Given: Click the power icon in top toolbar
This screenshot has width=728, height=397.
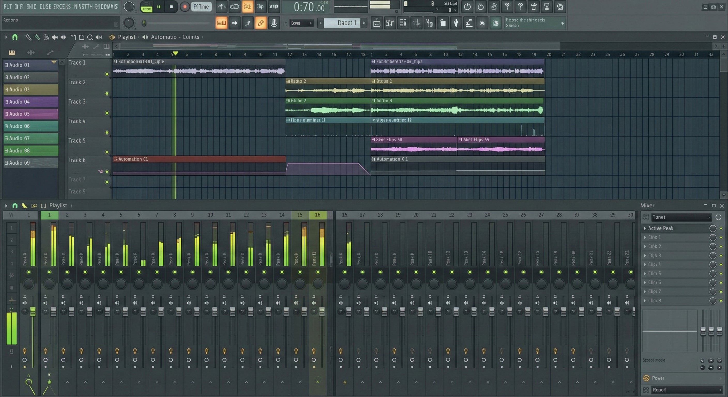Looking at the screenshot, I should [x=467, y=7].
